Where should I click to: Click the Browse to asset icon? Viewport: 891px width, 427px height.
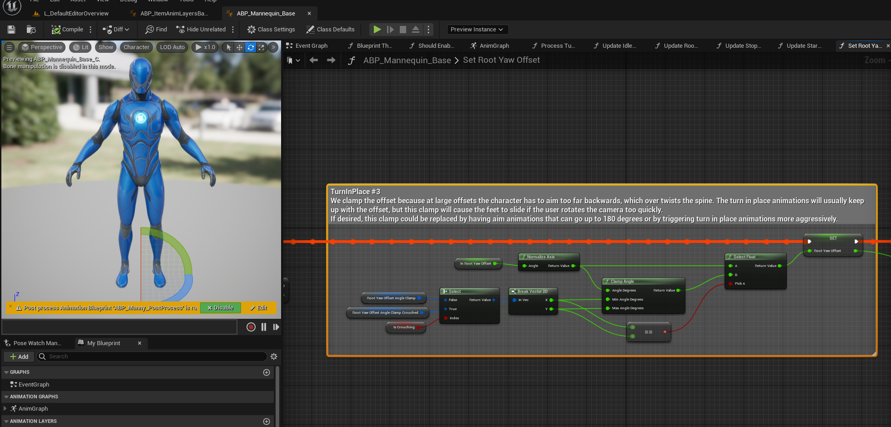pyautogui.click(x=31, y=30)
